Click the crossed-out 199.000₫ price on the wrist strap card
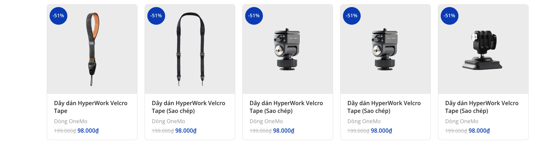558x145 pixels. click(x=65, y=131)
